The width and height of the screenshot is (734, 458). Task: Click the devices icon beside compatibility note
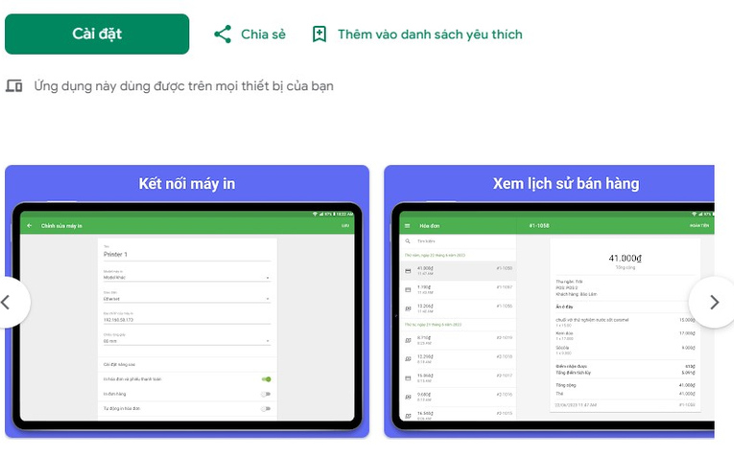coord(14,86)
